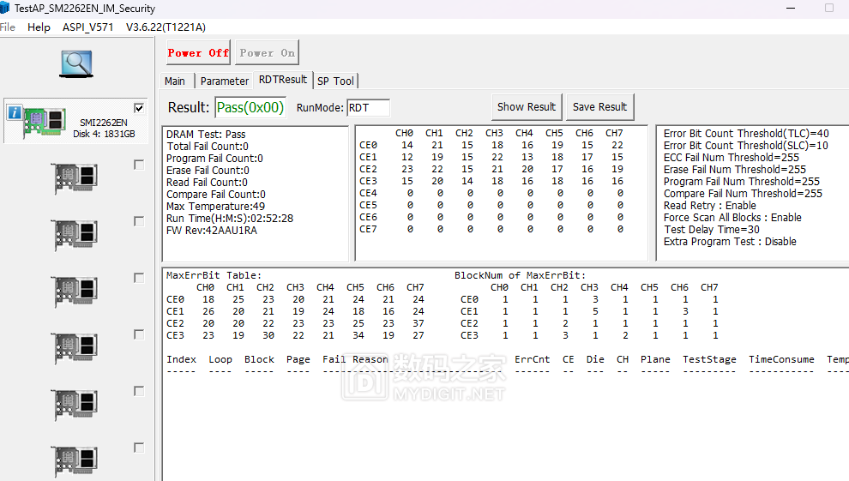849x481 pixels.
Task: Click the 'BlockNum of MaxErrBit:' heading
Action: [520, 275]
